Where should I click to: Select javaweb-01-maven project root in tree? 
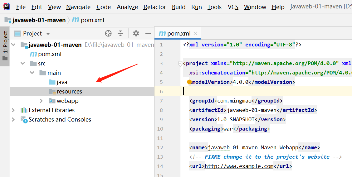pyautogui.click(x=55, y=45)
